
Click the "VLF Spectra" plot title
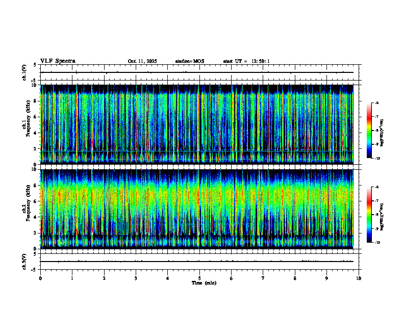coord(58,61)
